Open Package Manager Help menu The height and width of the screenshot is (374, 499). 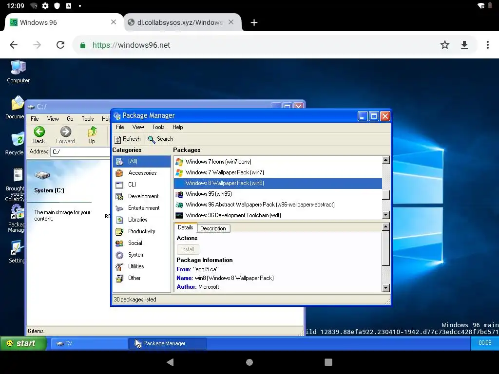point(177,127)
